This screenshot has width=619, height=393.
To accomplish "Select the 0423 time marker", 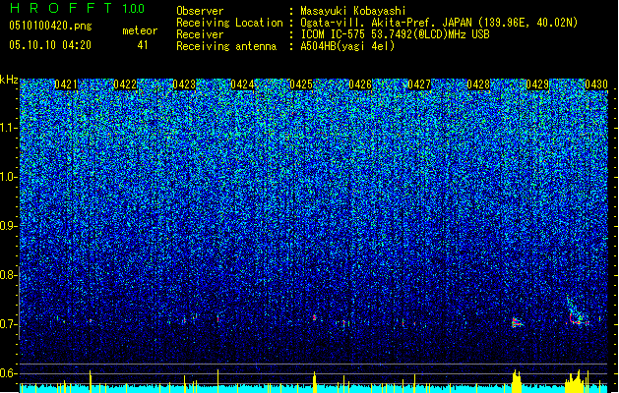I will click(184, 84).
